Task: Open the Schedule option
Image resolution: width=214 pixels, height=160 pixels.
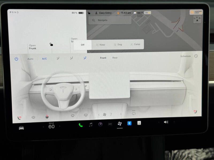Action: (185, 56)
